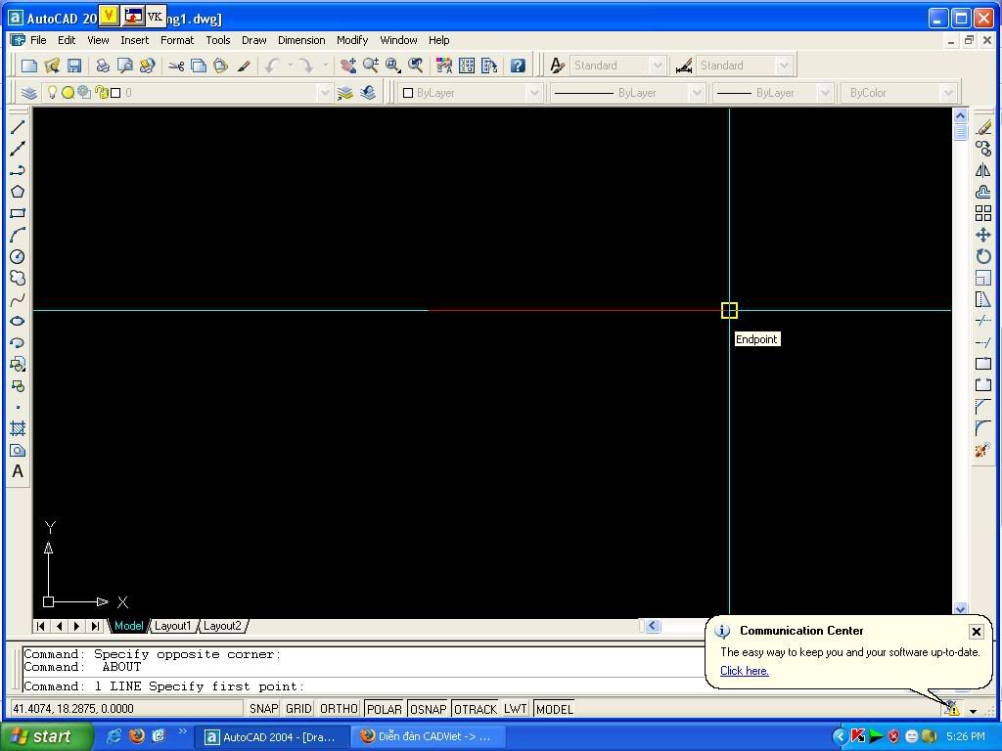Select the Revision Cloud tool
The width and height of the screenshot is (1002, 751).
click(x=18, y=278)
